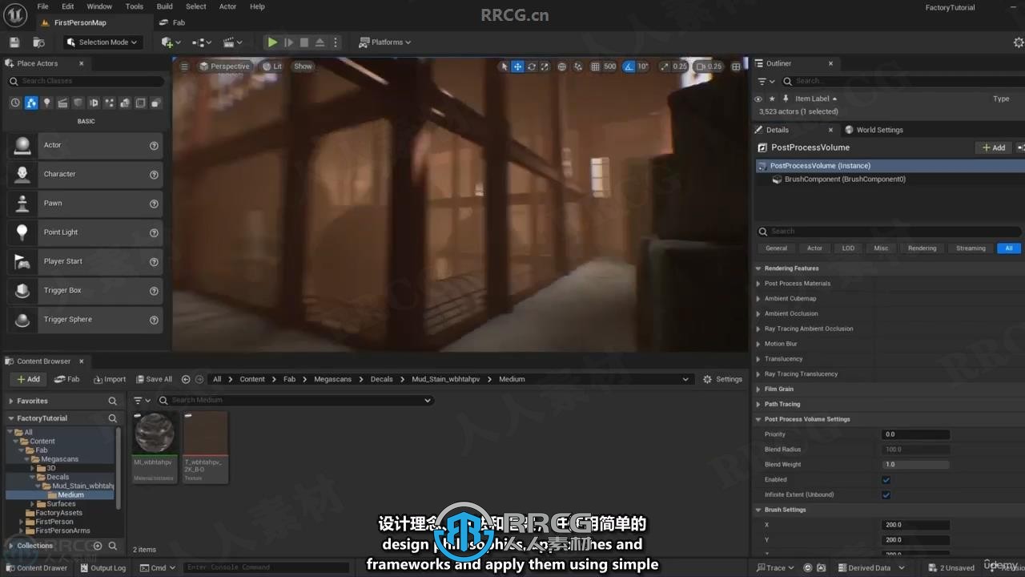1025x577 pixels.
Task: Toggle the Enabled checkbox
Action: (x=886, y=480)
